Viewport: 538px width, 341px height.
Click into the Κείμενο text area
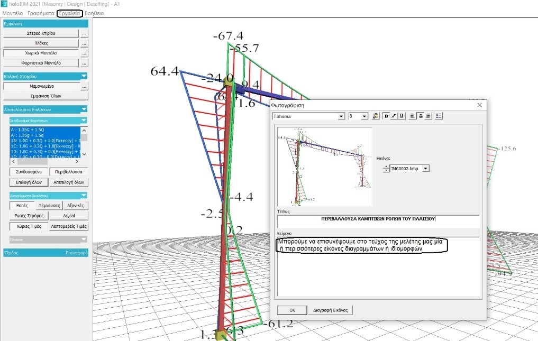click(x=378, y=266)
